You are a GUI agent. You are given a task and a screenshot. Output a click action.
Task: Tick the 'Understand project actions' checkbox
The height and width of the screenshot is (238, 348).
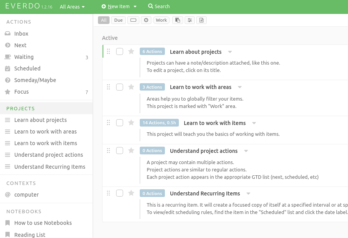[x=120, y=151]
